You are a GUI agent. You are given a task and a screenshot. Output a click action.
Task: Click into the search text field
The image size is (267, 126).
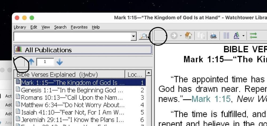(72, 37)
